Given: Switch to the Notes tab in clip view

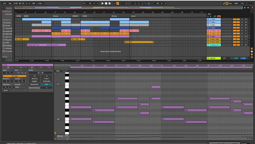Looking at the screenshot, I should 32,67.
